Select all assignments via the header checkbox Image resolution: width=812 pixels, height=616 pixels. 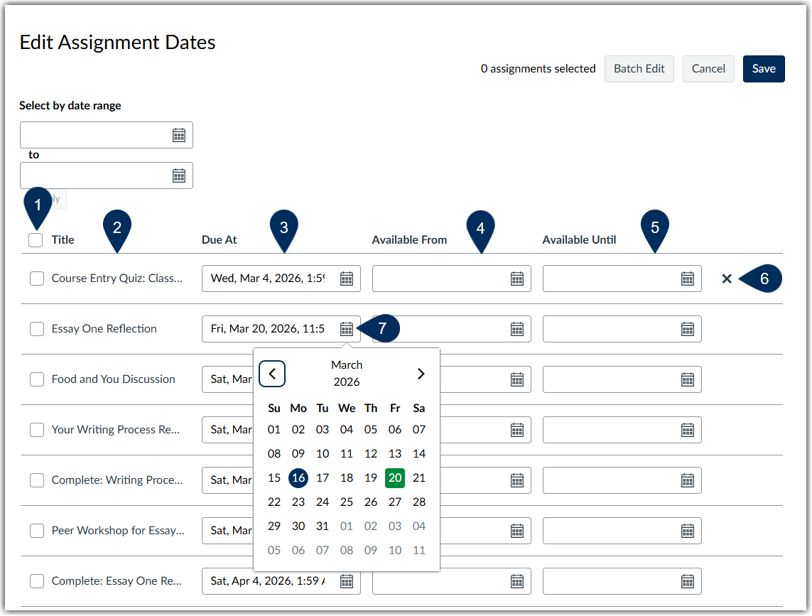click(x=36, y=240)
